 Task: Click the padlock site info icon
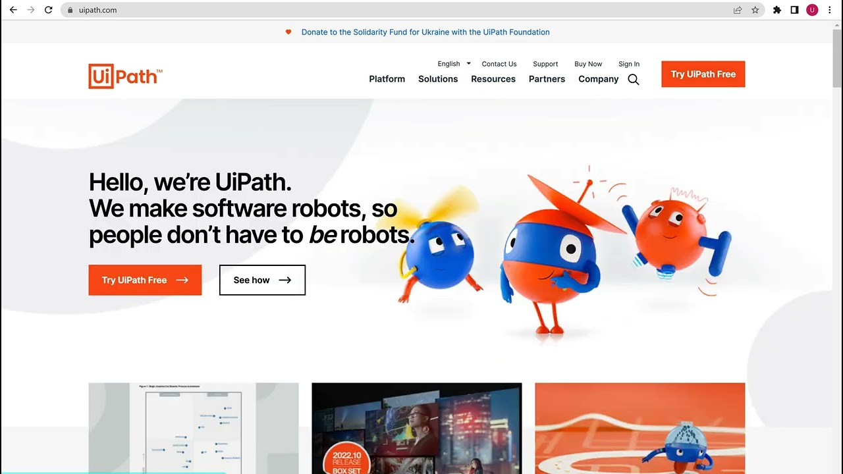pos(70,10)
